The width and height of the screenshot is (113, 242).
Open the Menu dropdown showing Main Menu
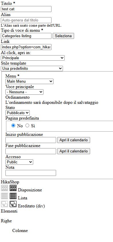coord(29,81)
